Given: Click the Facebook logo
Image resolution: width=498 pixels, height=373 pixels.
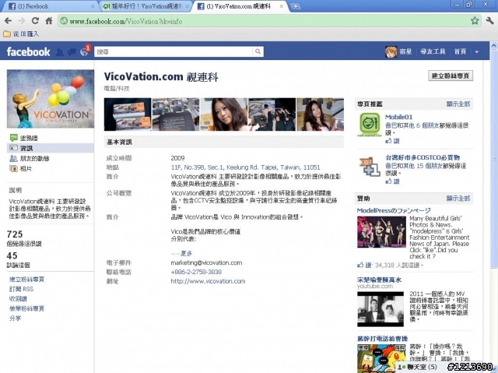Looking at the screenshot, I should [x=28, y=51].
